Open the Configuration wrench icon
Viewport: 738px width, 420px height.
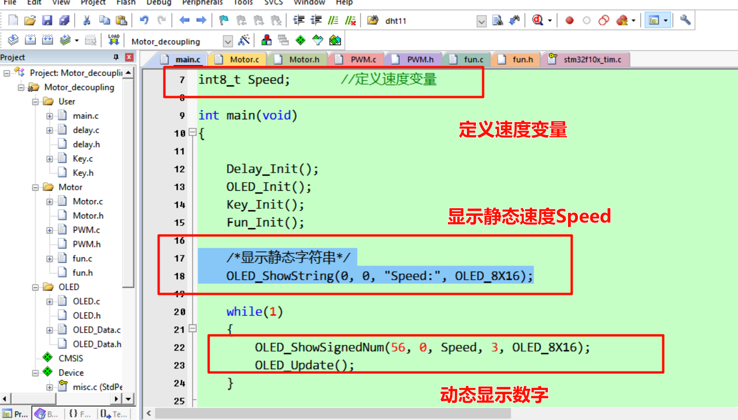point(685,20)
